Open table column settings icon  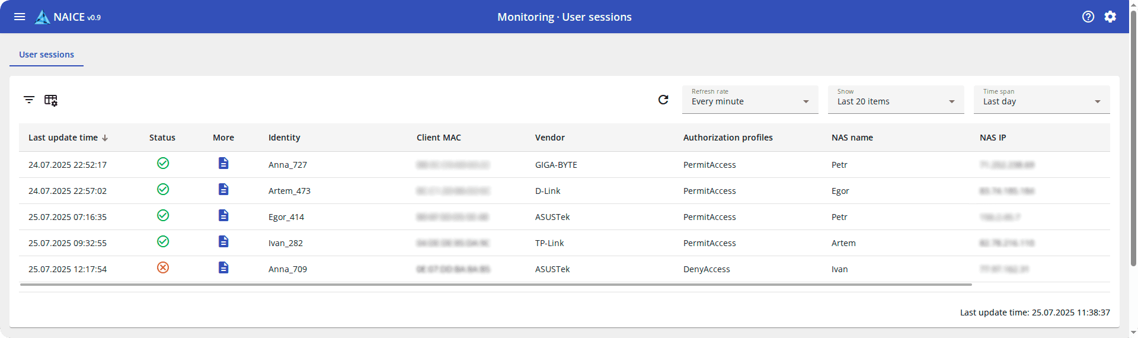51,100
